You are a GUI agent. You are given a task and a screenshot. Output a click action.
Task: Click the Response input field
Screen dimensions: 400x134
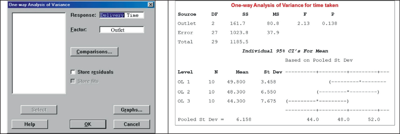(122, 15)
